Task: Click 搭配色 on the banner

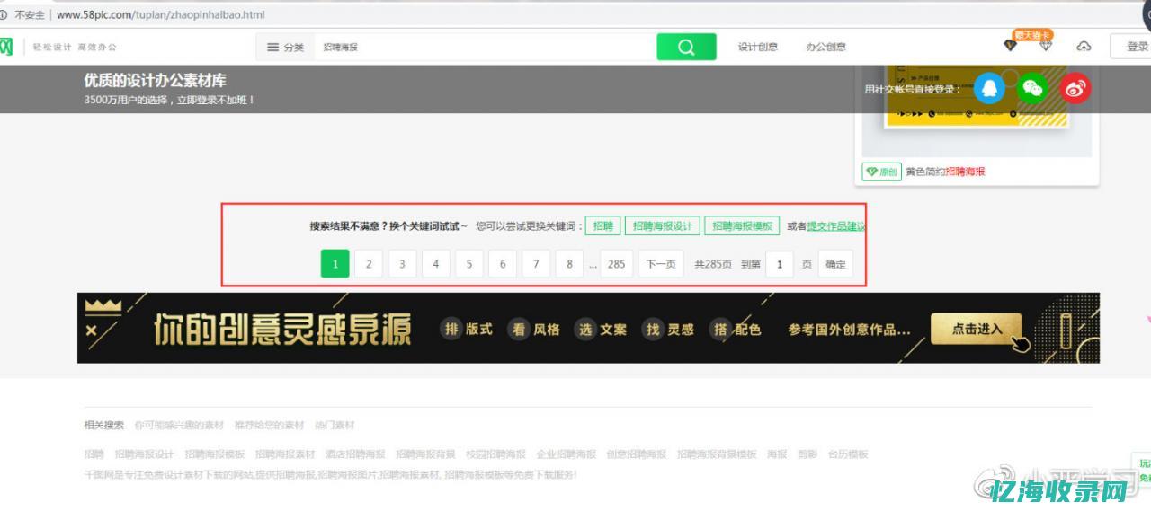Action: [x=736, y=329]
